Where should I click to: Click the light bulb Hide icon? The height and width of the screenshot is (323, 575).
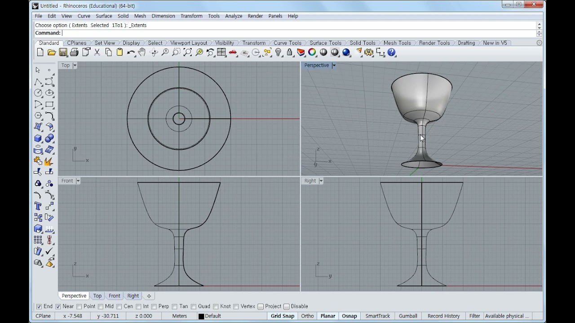click(x=278, y=52)
